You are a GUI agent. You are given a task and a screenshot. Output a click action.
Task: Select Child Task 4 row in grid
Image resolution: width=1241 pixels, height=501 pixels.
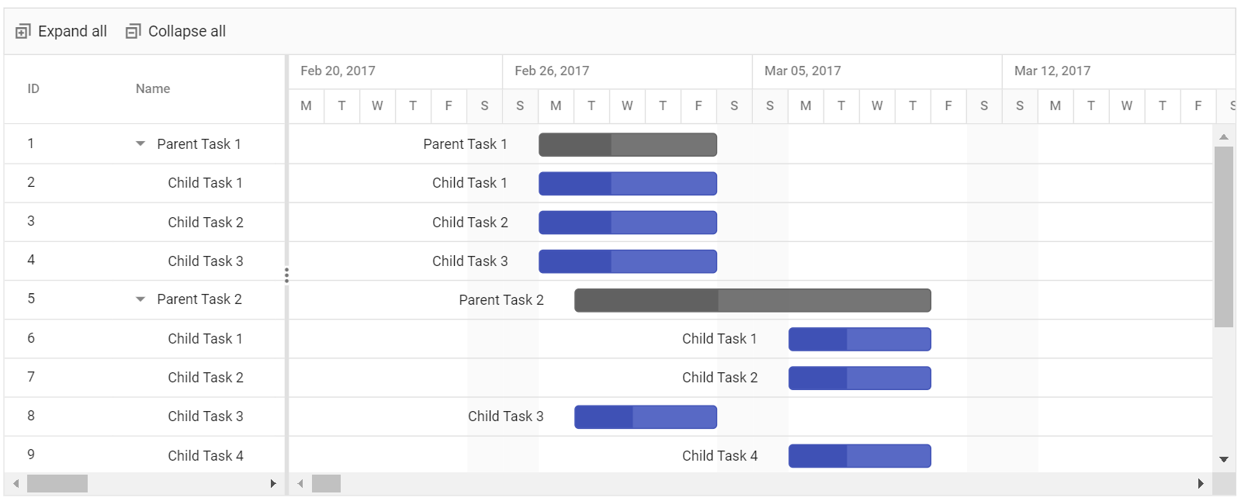coord(144,455)
